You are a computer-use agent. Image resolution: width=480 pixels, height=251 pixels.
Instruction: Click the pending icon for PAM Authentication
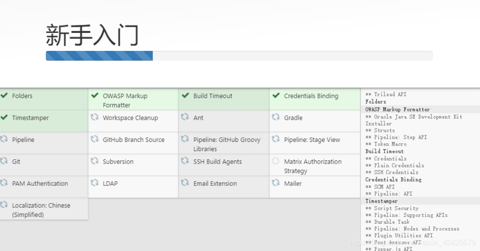(x=4, y=183)
